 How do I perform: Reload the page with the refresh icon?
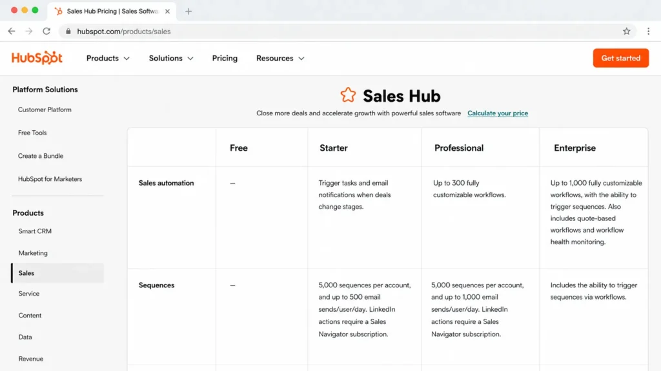[x=46, y=31]
